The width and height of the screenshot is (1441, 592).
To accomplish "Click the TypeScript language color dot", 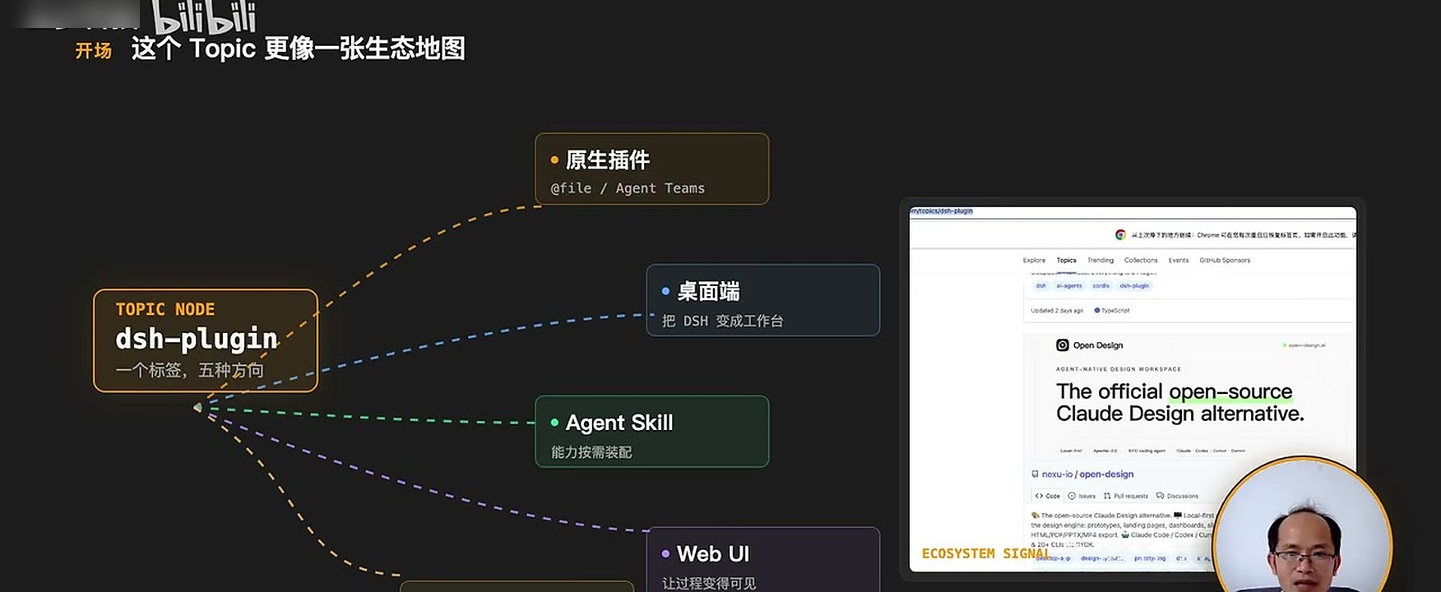I will [1097, 311].
